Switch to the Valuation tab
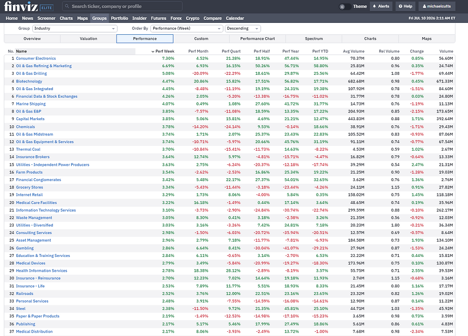This screenshot has height=336, width=468. click(x=88, y=39)
